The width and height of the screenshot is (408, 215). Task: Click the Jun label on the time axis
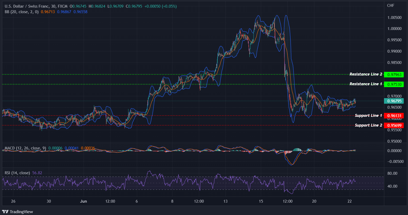pos(84,201)
